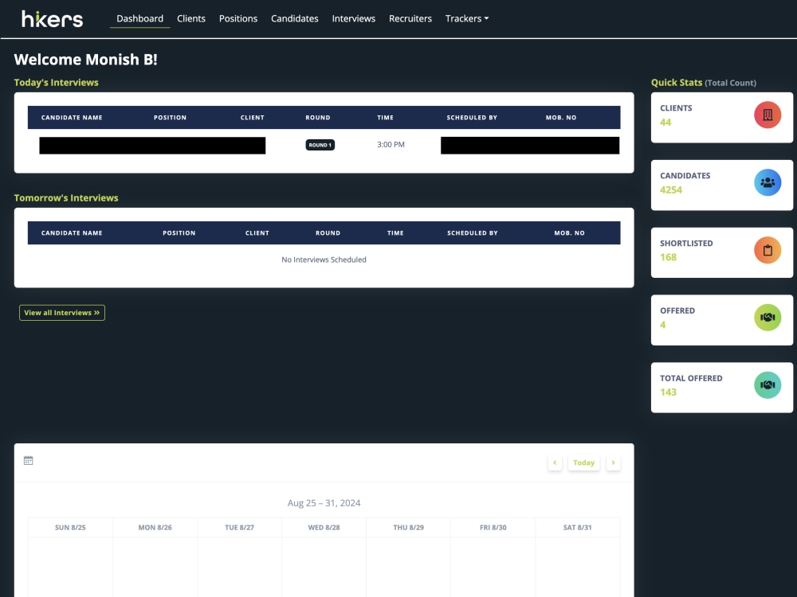Image resolution: width=797 pixels, height=597 pixels.
Task: Click the TUE 8/27 column header
Action: point(239,528)
